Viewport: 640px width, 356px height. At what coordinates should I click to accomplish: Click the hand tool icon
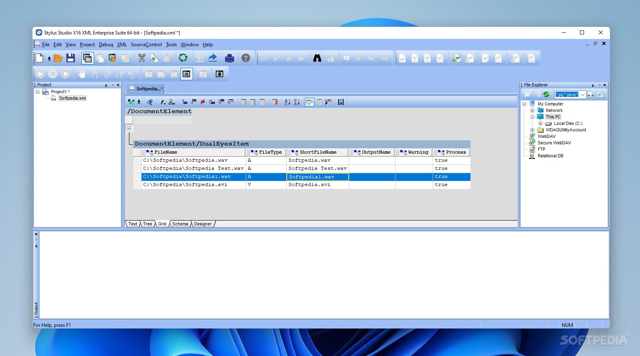[x=82, y=74]
